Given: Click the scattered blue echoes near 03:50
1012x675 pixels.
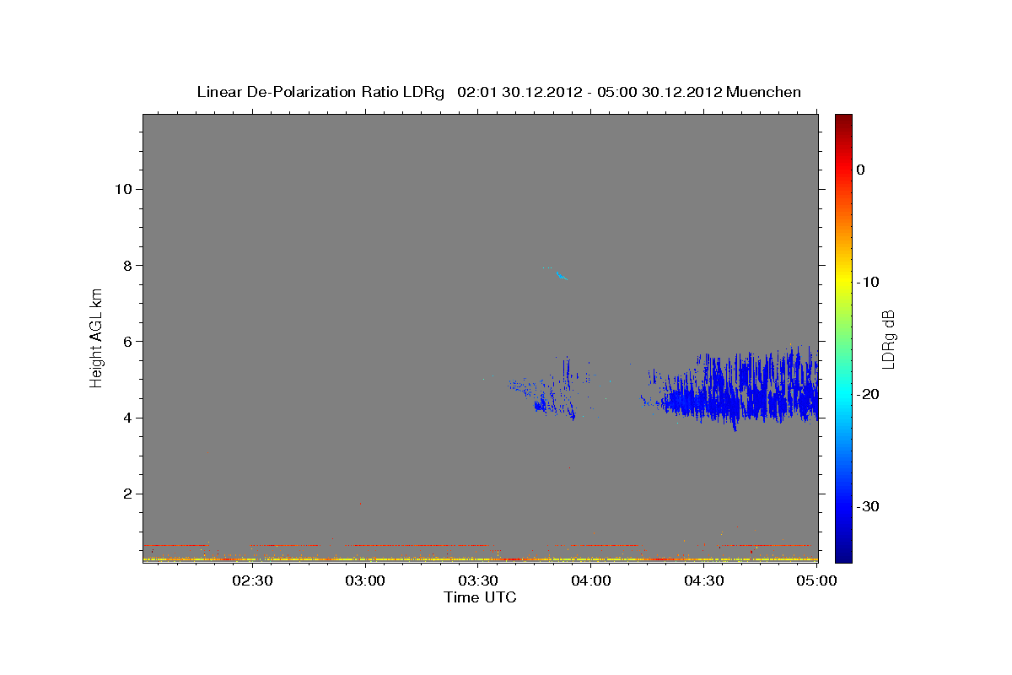Looking at the screenshot, I should tap(552, 389).
